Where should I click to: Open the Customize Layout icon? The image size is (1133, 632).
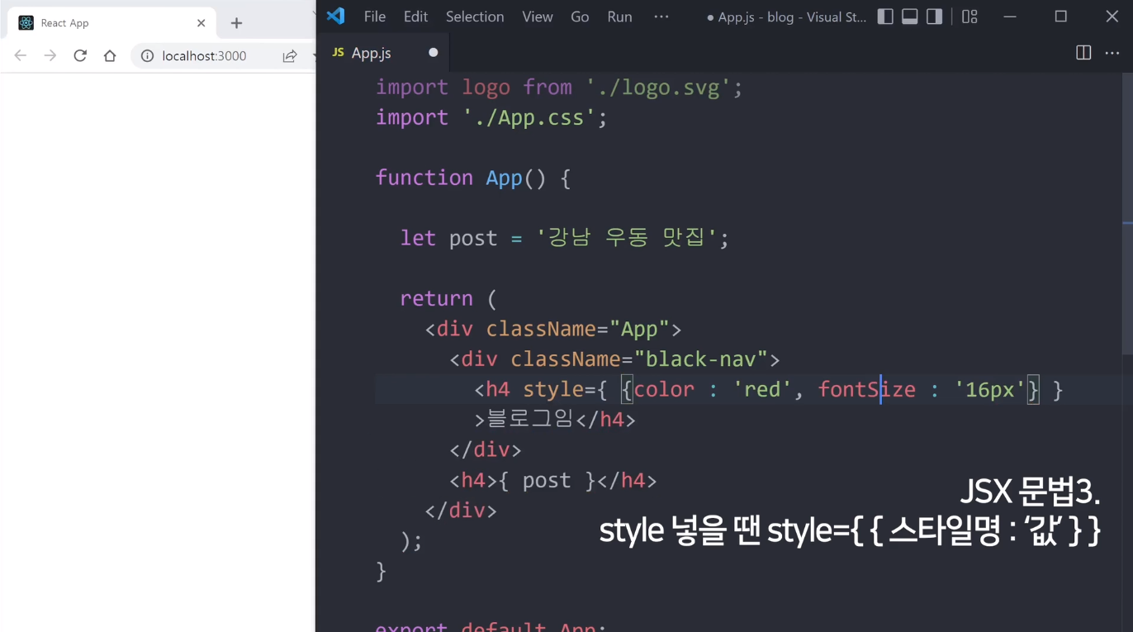click(969, 17)
